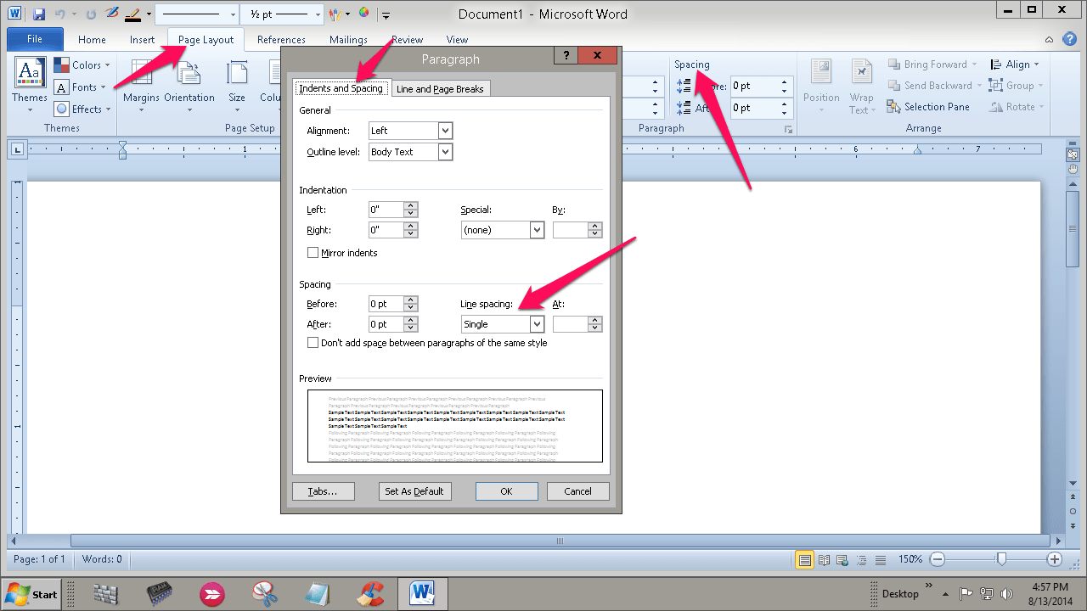The image size is (1087, 611).
Task: Click Spacing After field in dialog
Action: (x=386, y=324)
